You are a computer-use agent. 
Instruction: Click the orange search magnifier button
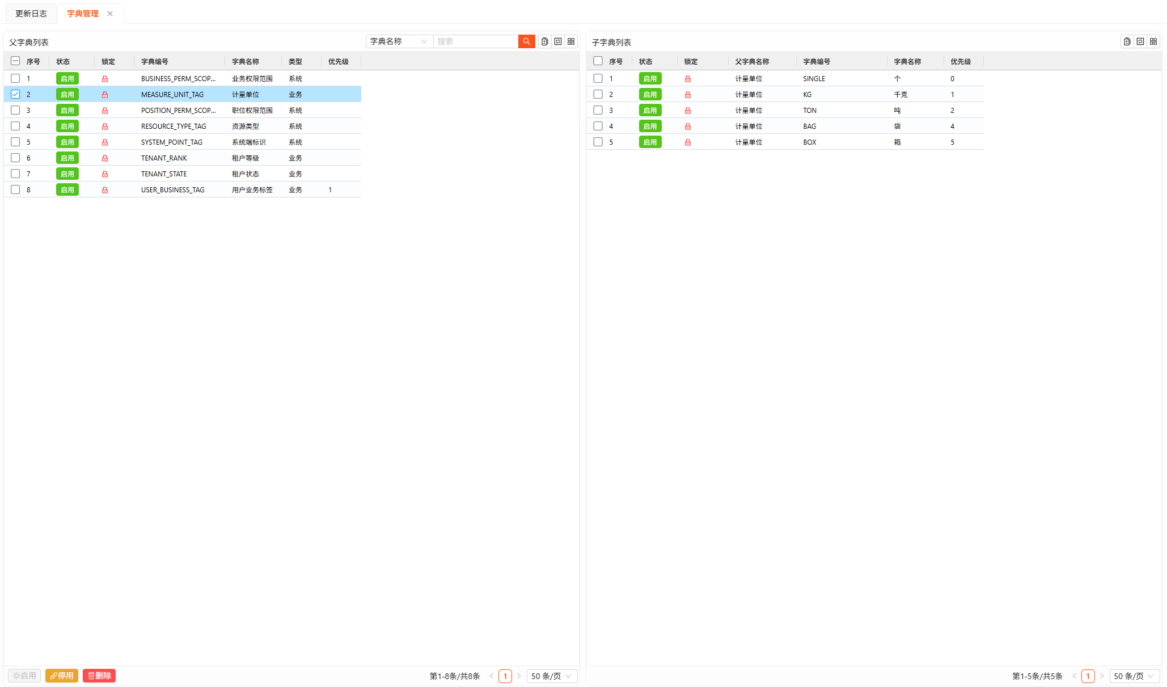pyautogui.click(x=526, y=41)
